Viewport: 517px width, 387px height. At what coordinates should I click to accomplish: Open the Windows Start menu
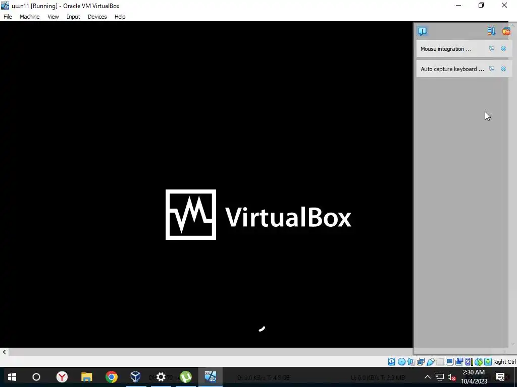(x=12, y=377)
